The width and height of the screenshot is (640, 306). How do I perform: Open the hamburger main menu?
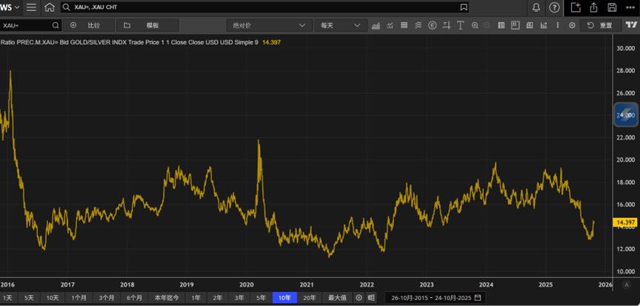click(31, 7)
